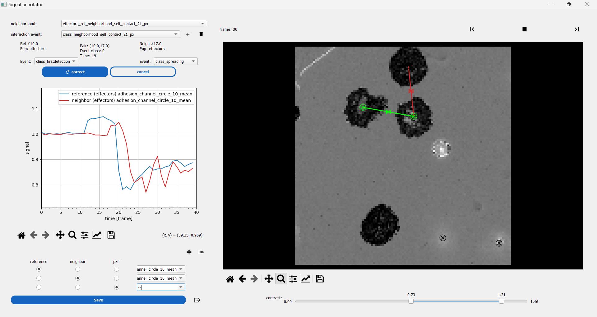Edit axis and curve parameters on signal plot
The image size is (597, 317).
pos(97,235)
